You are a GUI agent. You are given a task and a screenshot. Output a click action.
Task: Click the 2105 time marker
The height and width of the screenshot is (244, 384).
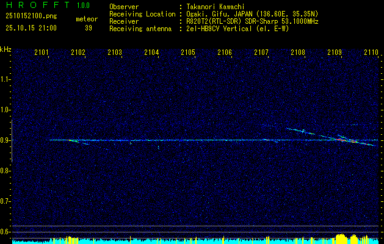coord(188,52)
